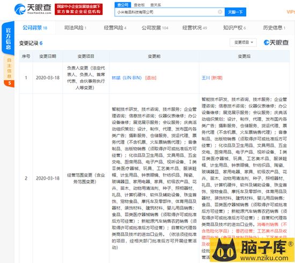Click the [退出] tag beside 林斌
The image size is (295, 263).
click(151, 78)
